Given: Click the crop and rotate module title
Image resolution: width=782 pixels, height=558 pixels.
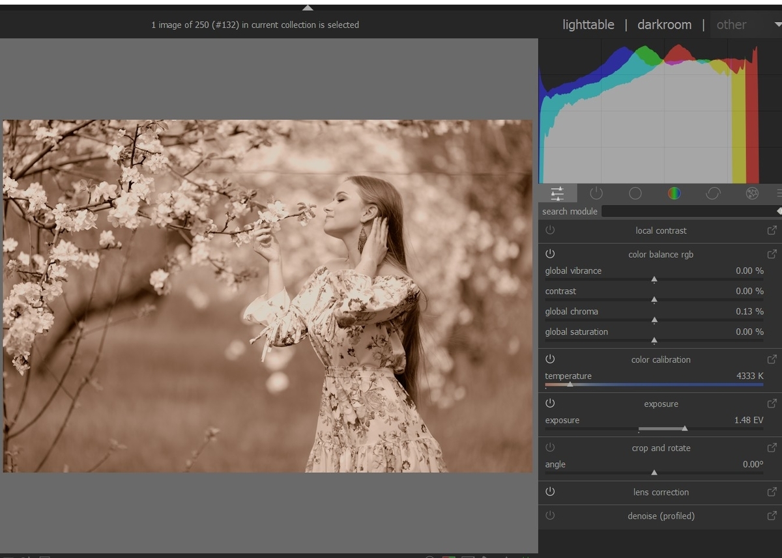Looking at the screenshot, I should 660,448.
